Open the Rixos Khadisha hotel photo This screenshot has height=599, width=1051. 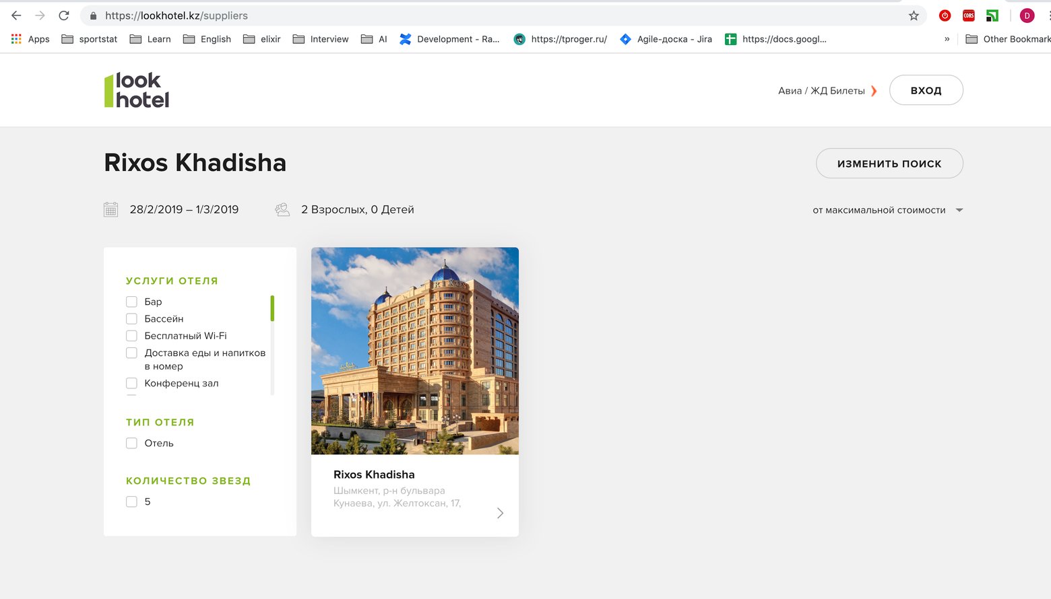tap(415, 351)
